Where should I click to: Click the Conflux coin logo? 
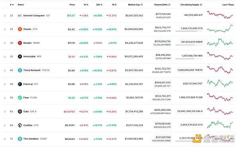click(x=20, y=125)
